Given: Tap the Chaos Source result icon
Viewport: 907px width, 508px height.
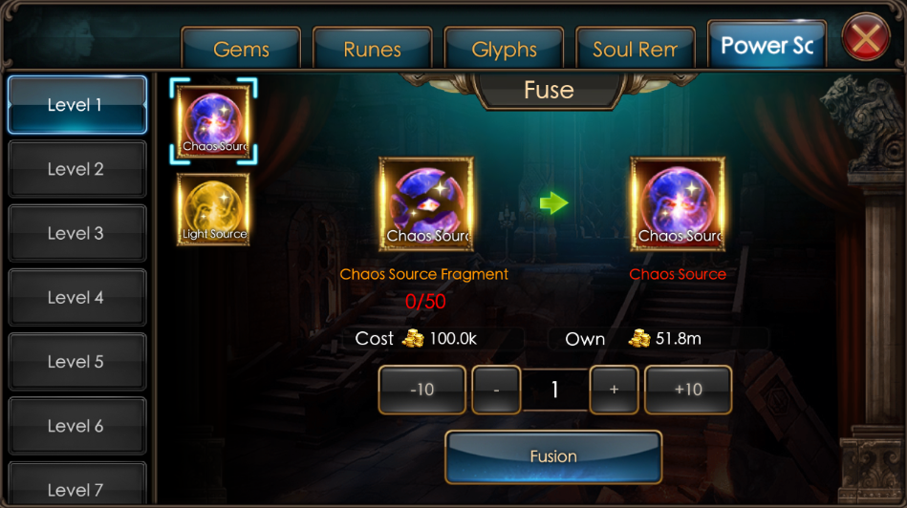Looking at the screenshot, I should coord(678,204).
